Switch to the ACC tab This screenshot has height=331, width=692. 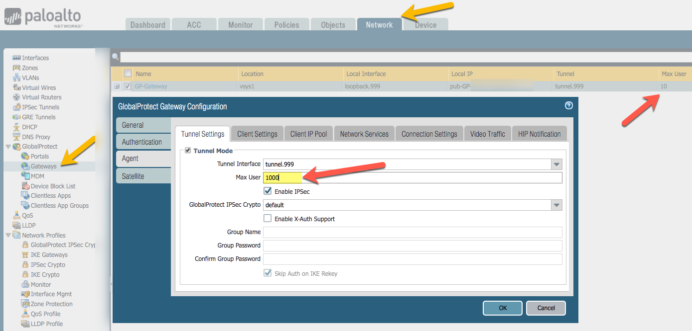pyautogui.click(x=194, y=25)
